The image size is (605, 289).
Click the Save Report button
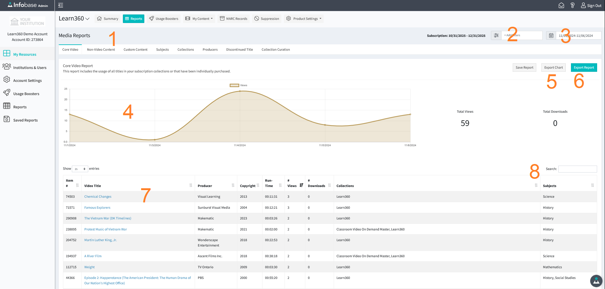point(524,67)
